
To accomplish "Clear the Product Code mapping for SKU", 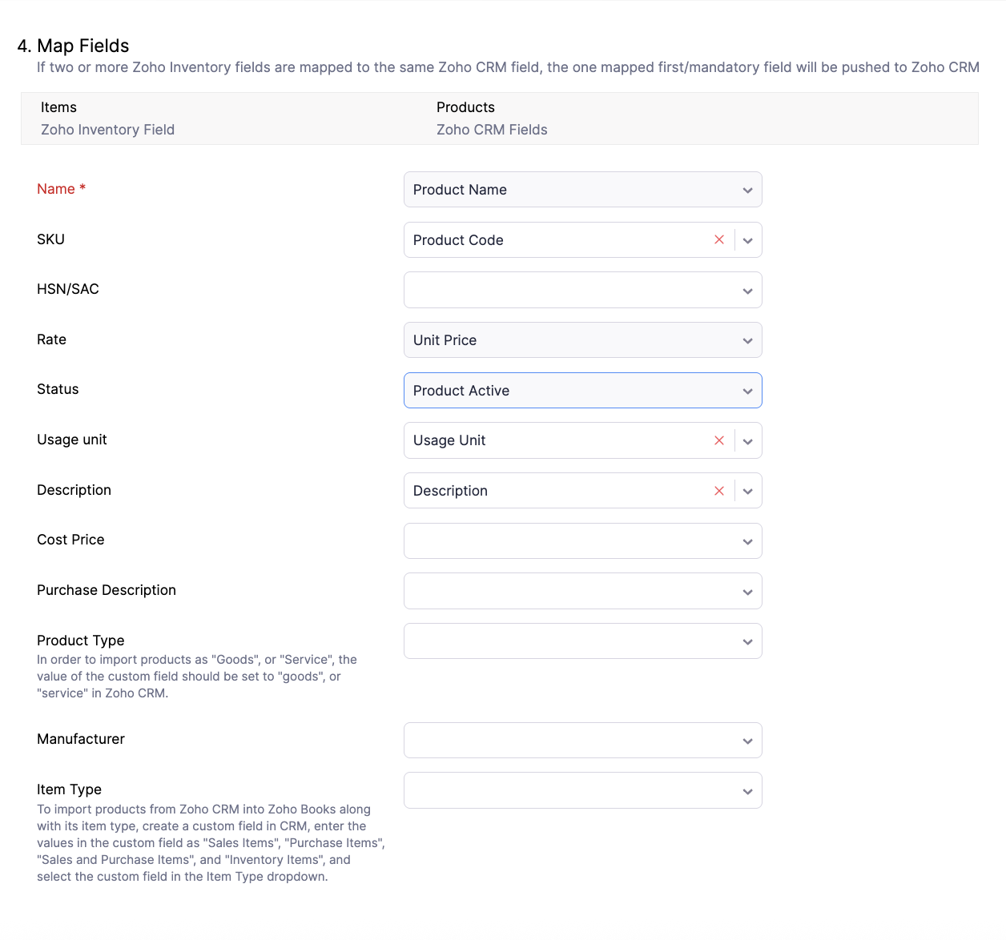I will pyautogui.click(x=718, y=240).
